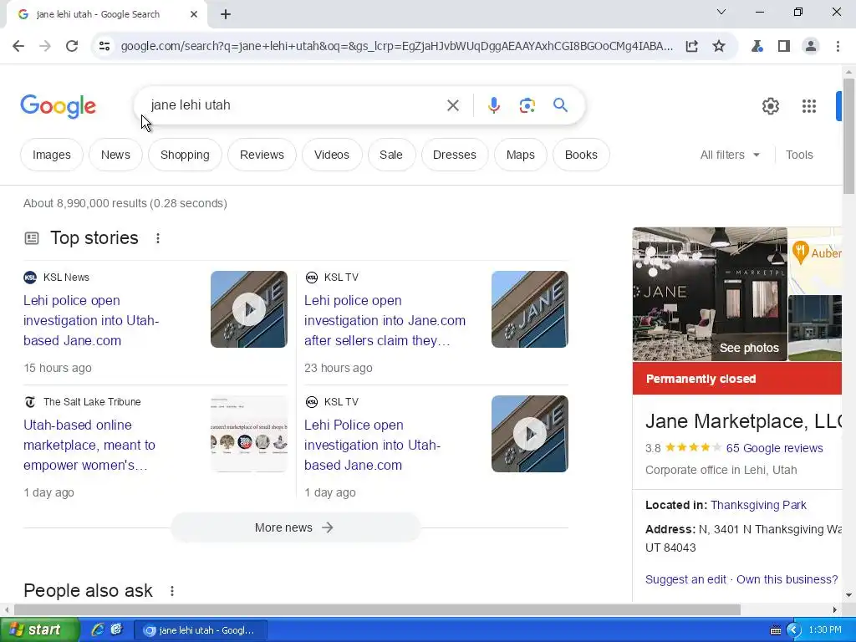Screen dimensions: 856x642
Task: Open Salt Lake Tribune 'Utah-based online marketplace' story
Action: coord(89,445)
